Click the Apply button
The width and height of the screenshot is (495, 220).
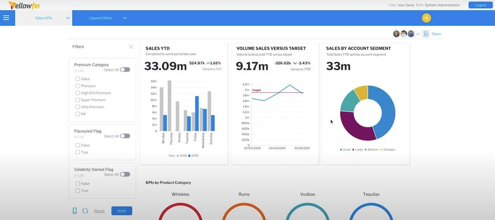pos(122,211)
